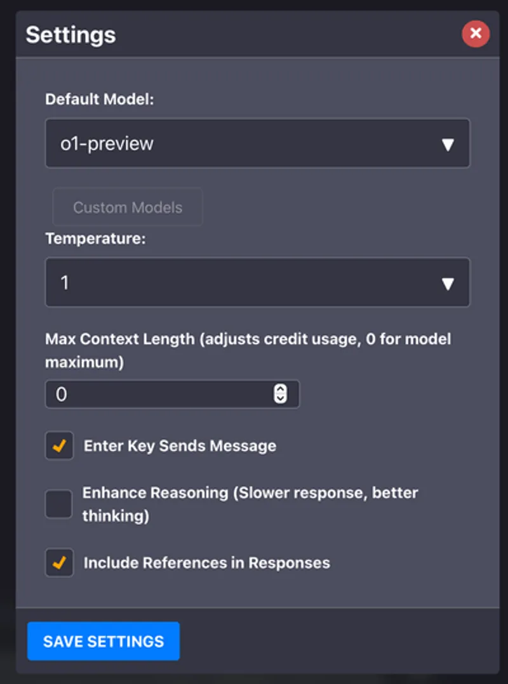Select the o1-preview model value
The width and height of the screenshot is (508, 684).
pos(108,144)
